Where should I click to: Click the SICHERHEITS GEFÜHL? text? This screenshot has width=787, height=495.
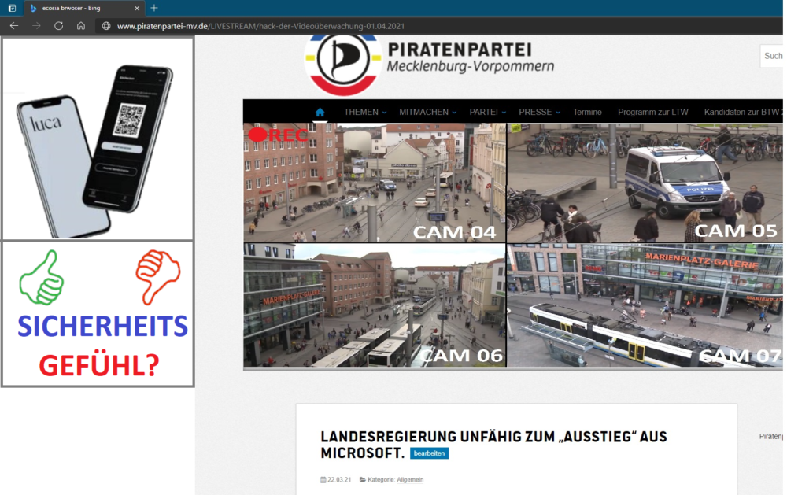pos(102,345)
